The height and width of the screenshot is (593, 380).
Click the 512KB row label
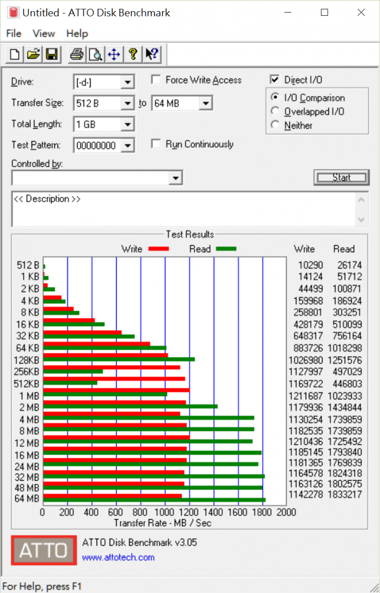26,384
